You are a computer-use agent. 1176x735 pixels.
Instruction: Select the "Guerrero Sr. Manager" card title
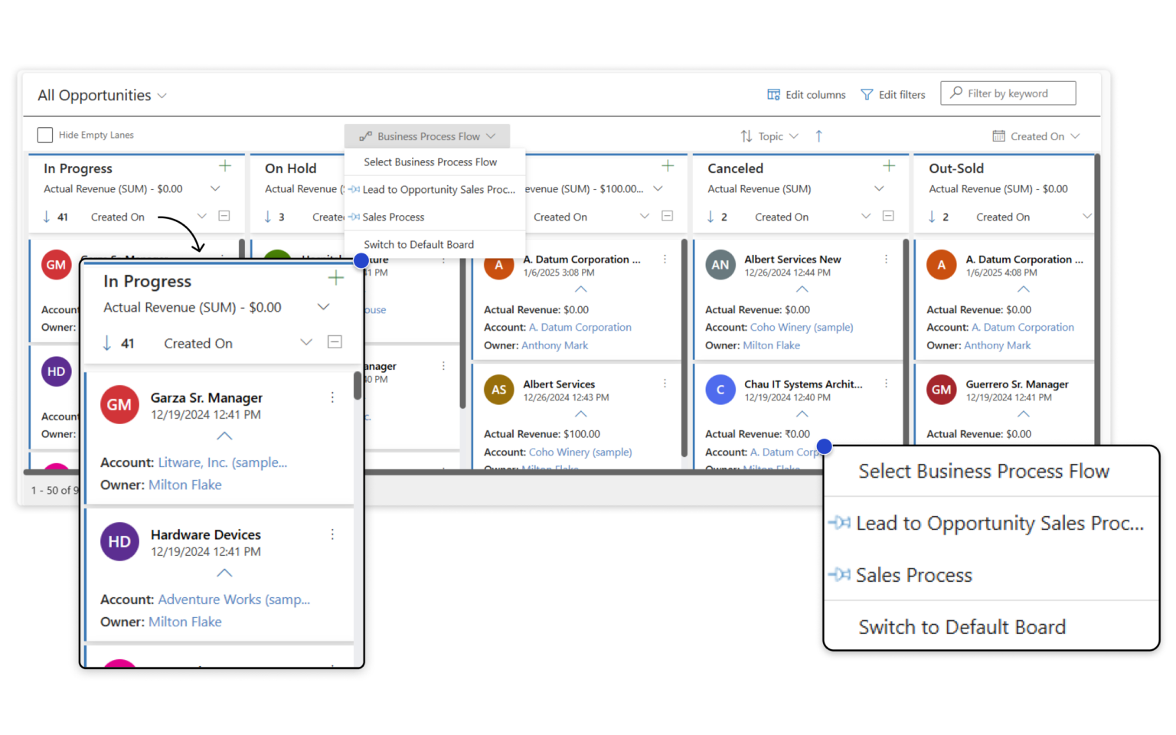(x=1017, y=384)
